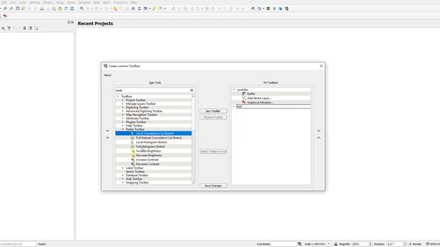The width and height of the screenshot is (440, 247).
Task: Click down arrow right of My Toolbars
Action: click(319, 131)
